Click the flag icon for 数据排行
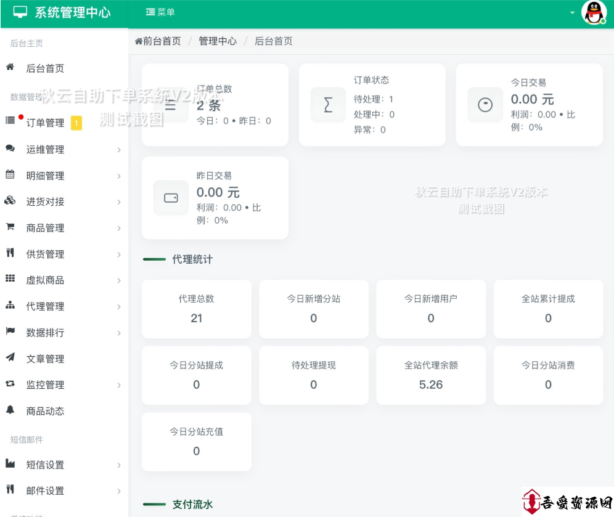 10,332
